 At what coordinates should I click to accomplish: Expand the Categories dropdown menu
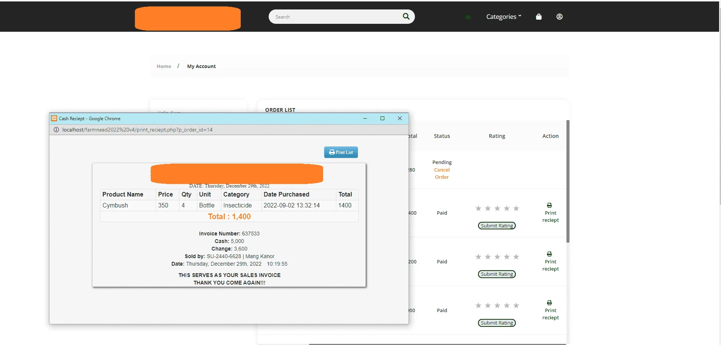(x=504, y=17)
